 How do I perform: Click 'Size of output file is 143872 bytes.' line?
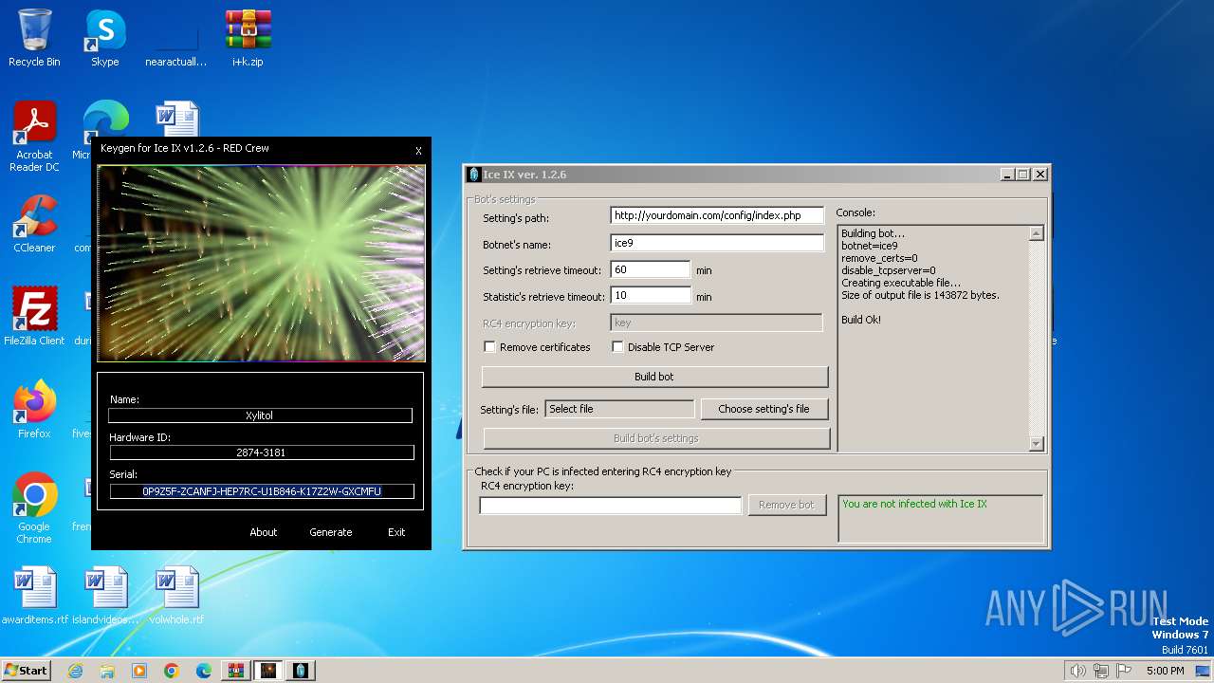920,295
